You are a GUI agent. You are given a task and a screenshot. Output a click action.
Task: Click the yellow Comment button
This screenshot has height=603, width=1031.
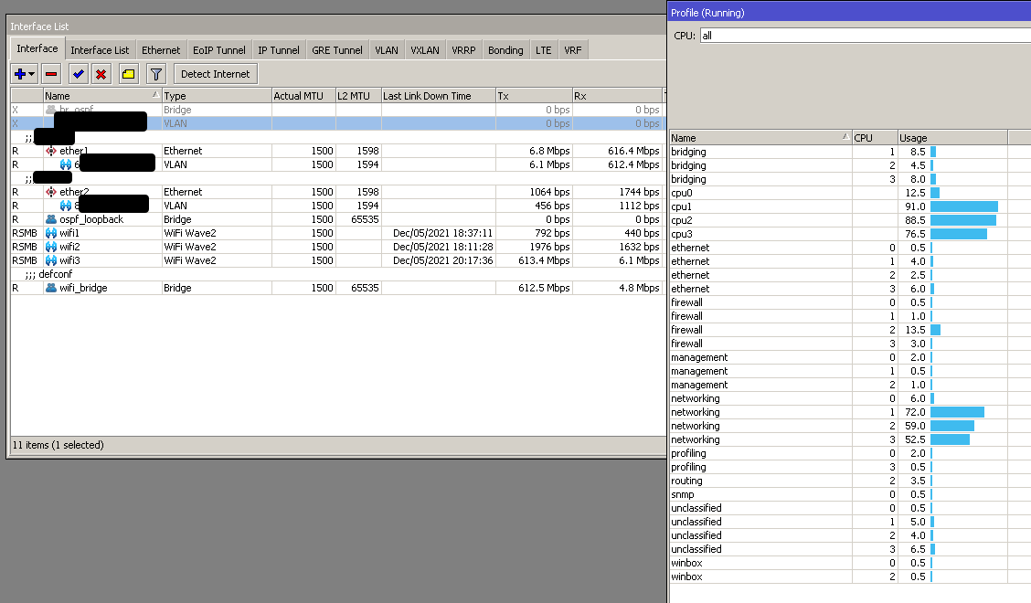coord(129,74)
